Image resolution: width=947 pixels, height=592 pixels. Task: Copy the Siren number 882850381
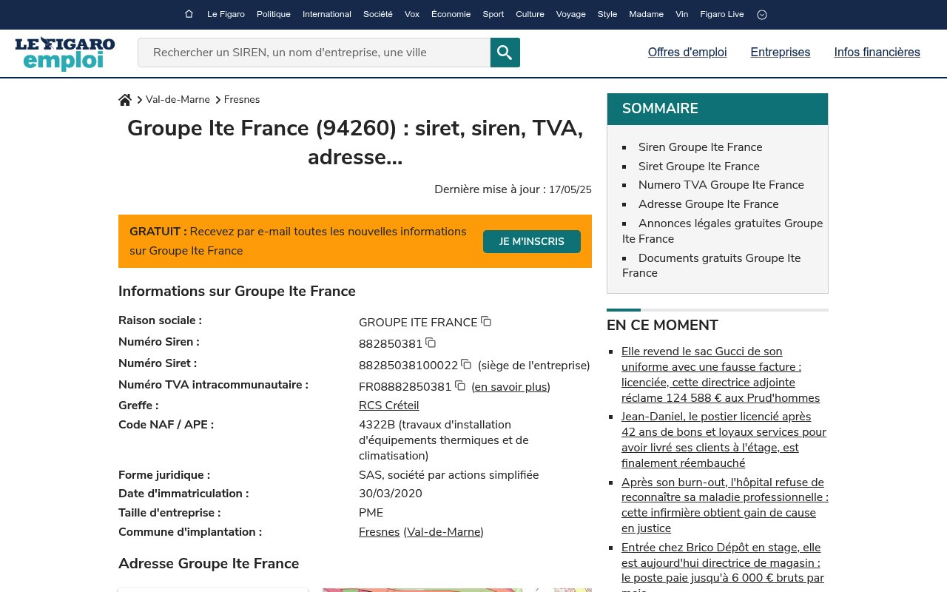coord(431,343)
